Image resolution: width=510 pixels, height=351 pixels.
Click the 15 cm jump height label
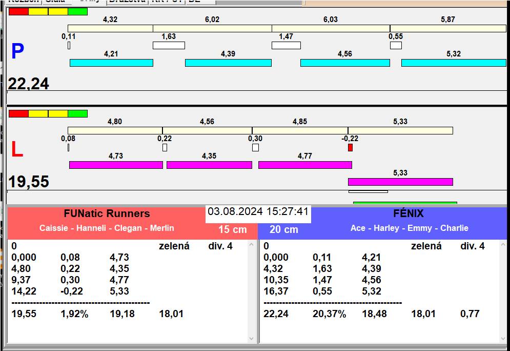point(232,229)
